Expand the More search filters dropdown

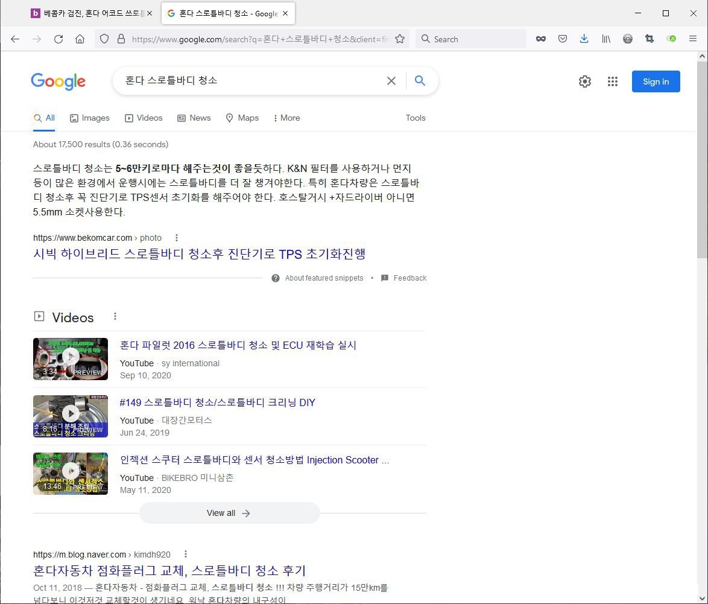286,118
